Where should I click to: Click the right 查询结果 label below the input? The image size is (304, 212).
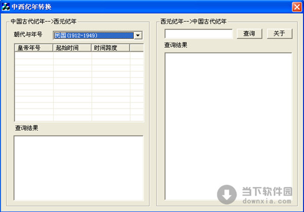point(176,45)
